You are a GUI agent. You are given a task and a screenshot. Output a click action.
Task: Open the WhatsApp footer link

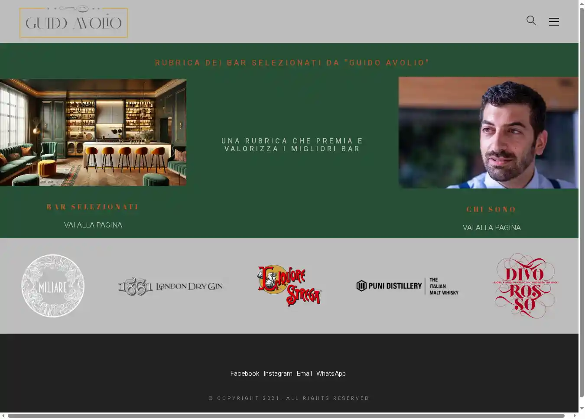pyautogui.click(x=331, y=374)
